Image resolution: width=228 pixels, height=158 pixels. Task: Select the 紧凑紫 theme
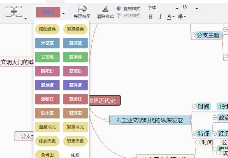[75, 85]
